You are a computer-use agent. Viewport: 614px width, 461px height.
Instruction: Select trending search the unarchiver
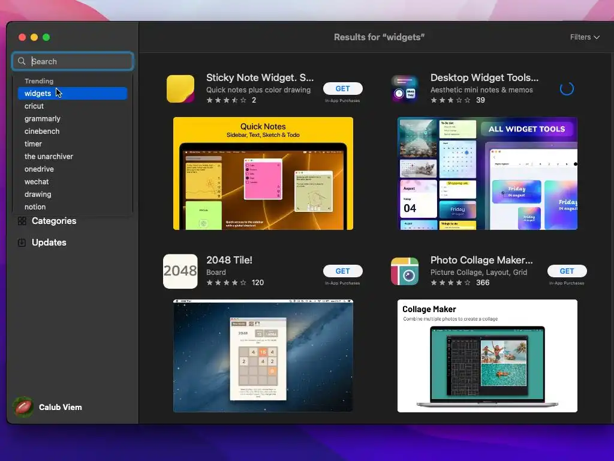pyautogui.click(x=73, y=157)
